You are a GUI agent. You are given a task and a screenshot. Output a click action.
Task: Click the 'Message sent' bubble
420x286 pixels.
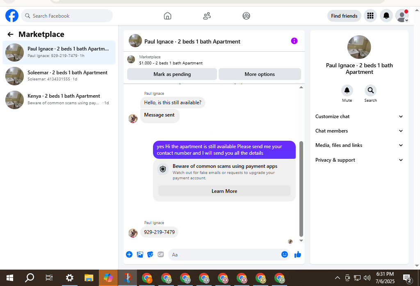click(160, 115)
